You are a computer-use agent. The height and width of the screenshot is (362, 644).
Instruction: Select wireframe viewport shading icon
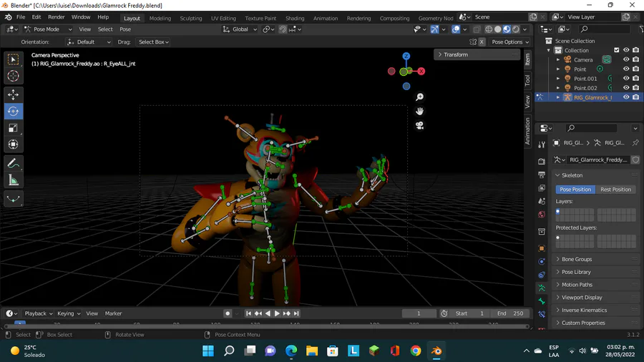(x=489, y=29)
